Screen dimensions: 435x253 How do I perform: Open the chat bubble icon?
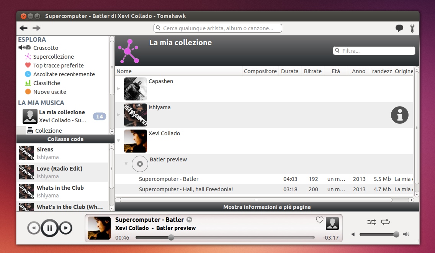[x=399, y=28]
